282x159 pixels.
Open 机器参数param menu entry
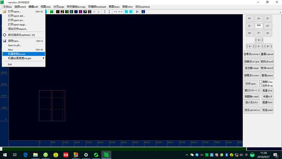(x=24, y=54)
